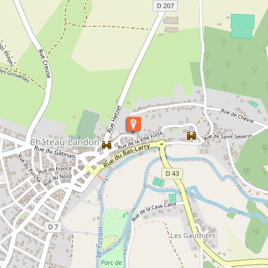Screen dimensions: 268x268
Task: Click the Rue de Saint-Séverin label
Action: point(228,137)
